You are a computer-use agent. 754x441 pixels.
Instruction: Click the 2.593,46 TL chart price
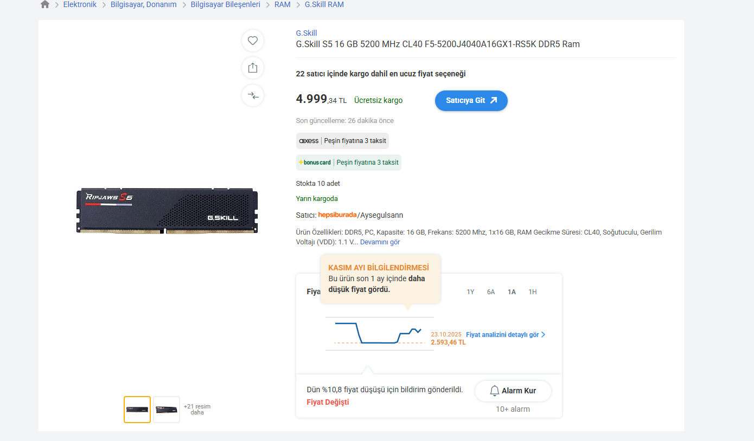tap(448, 342)
